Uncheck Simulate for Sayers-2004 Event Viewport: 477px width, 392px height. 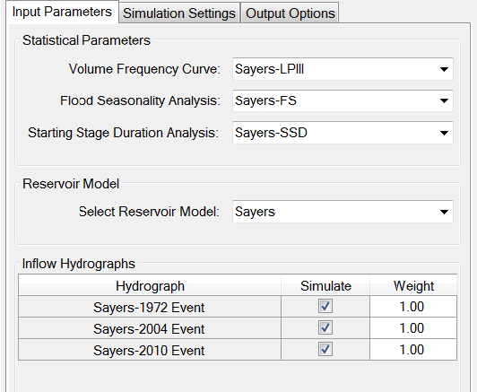325,327
